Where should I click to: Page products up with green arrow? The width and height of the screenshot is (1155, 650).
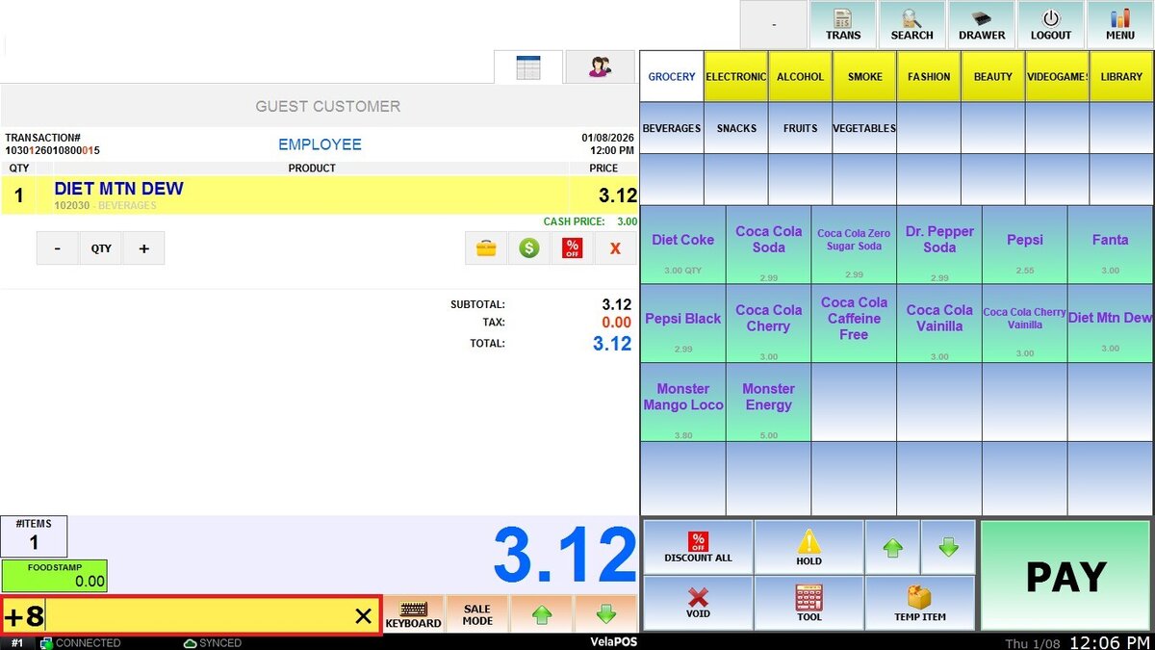coord(892,547)
